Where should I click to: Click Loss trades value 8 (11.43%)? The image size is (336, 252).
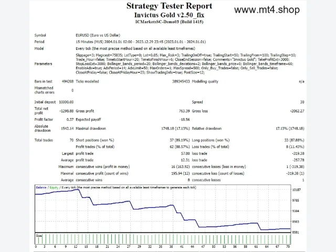point(295,147)
